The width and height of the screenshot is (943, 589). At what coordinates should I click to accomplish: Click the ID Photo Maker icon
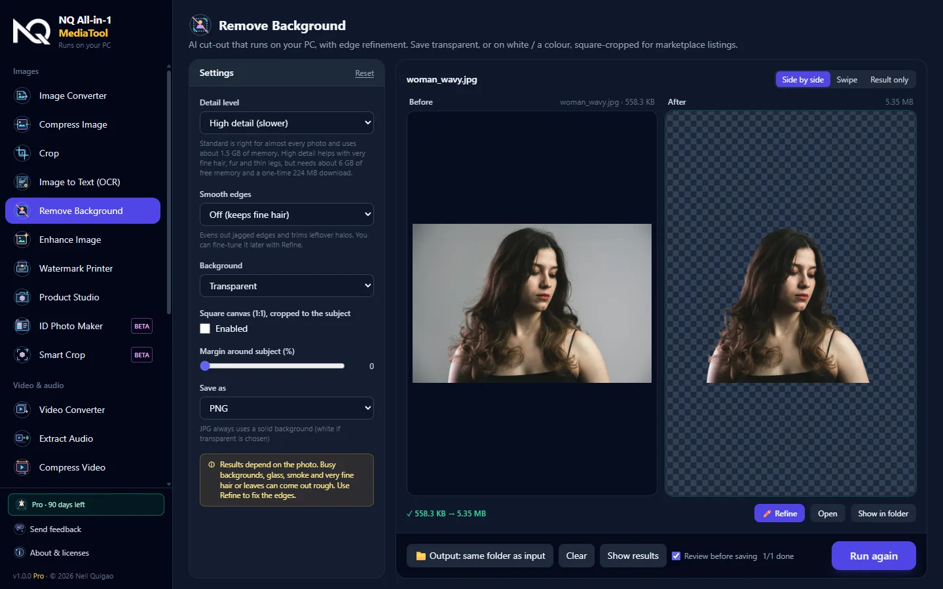pos(22,326)
